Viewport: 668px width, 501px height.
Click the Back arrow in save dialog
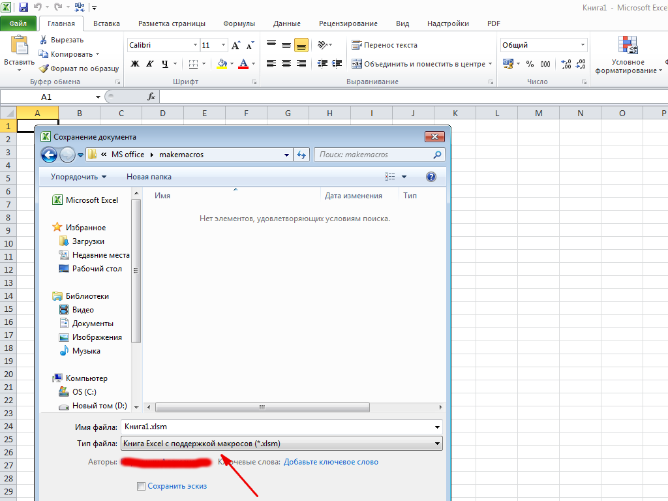(49, 155)
